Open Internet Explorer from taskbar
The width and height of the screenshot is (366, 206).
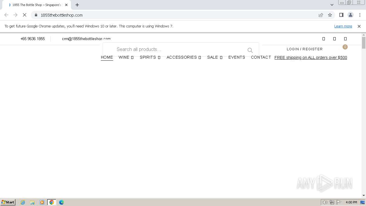coord(23,202)
